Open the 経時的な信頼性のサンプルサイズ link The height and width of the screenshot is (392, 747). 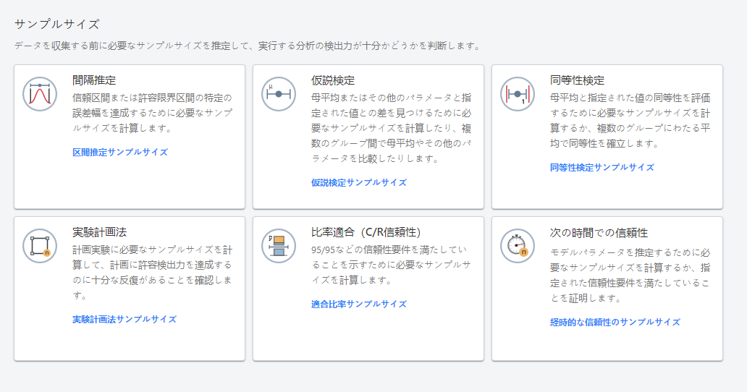click(615, 323)
